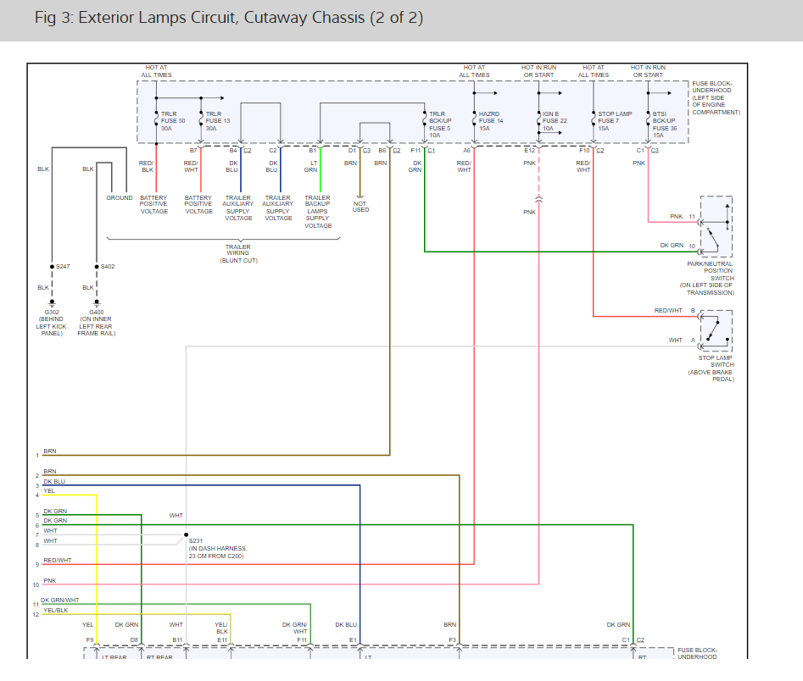Click the S402 splice point

[97, 267]
